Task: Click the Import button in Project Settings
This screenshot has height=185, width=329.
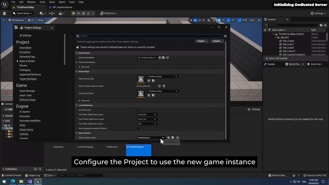Action: tap(217, 41)
